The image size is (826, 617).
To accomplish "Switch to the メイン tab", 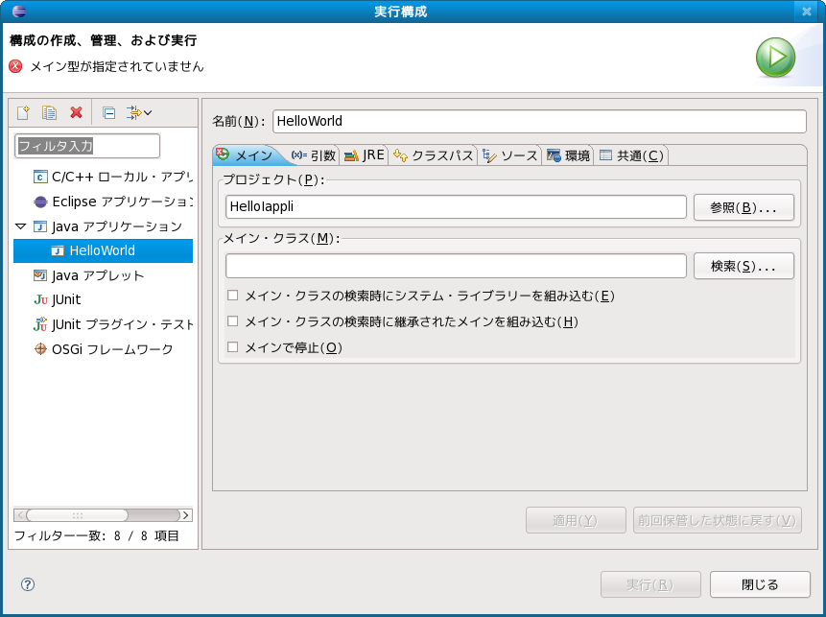I will [246, 155].
